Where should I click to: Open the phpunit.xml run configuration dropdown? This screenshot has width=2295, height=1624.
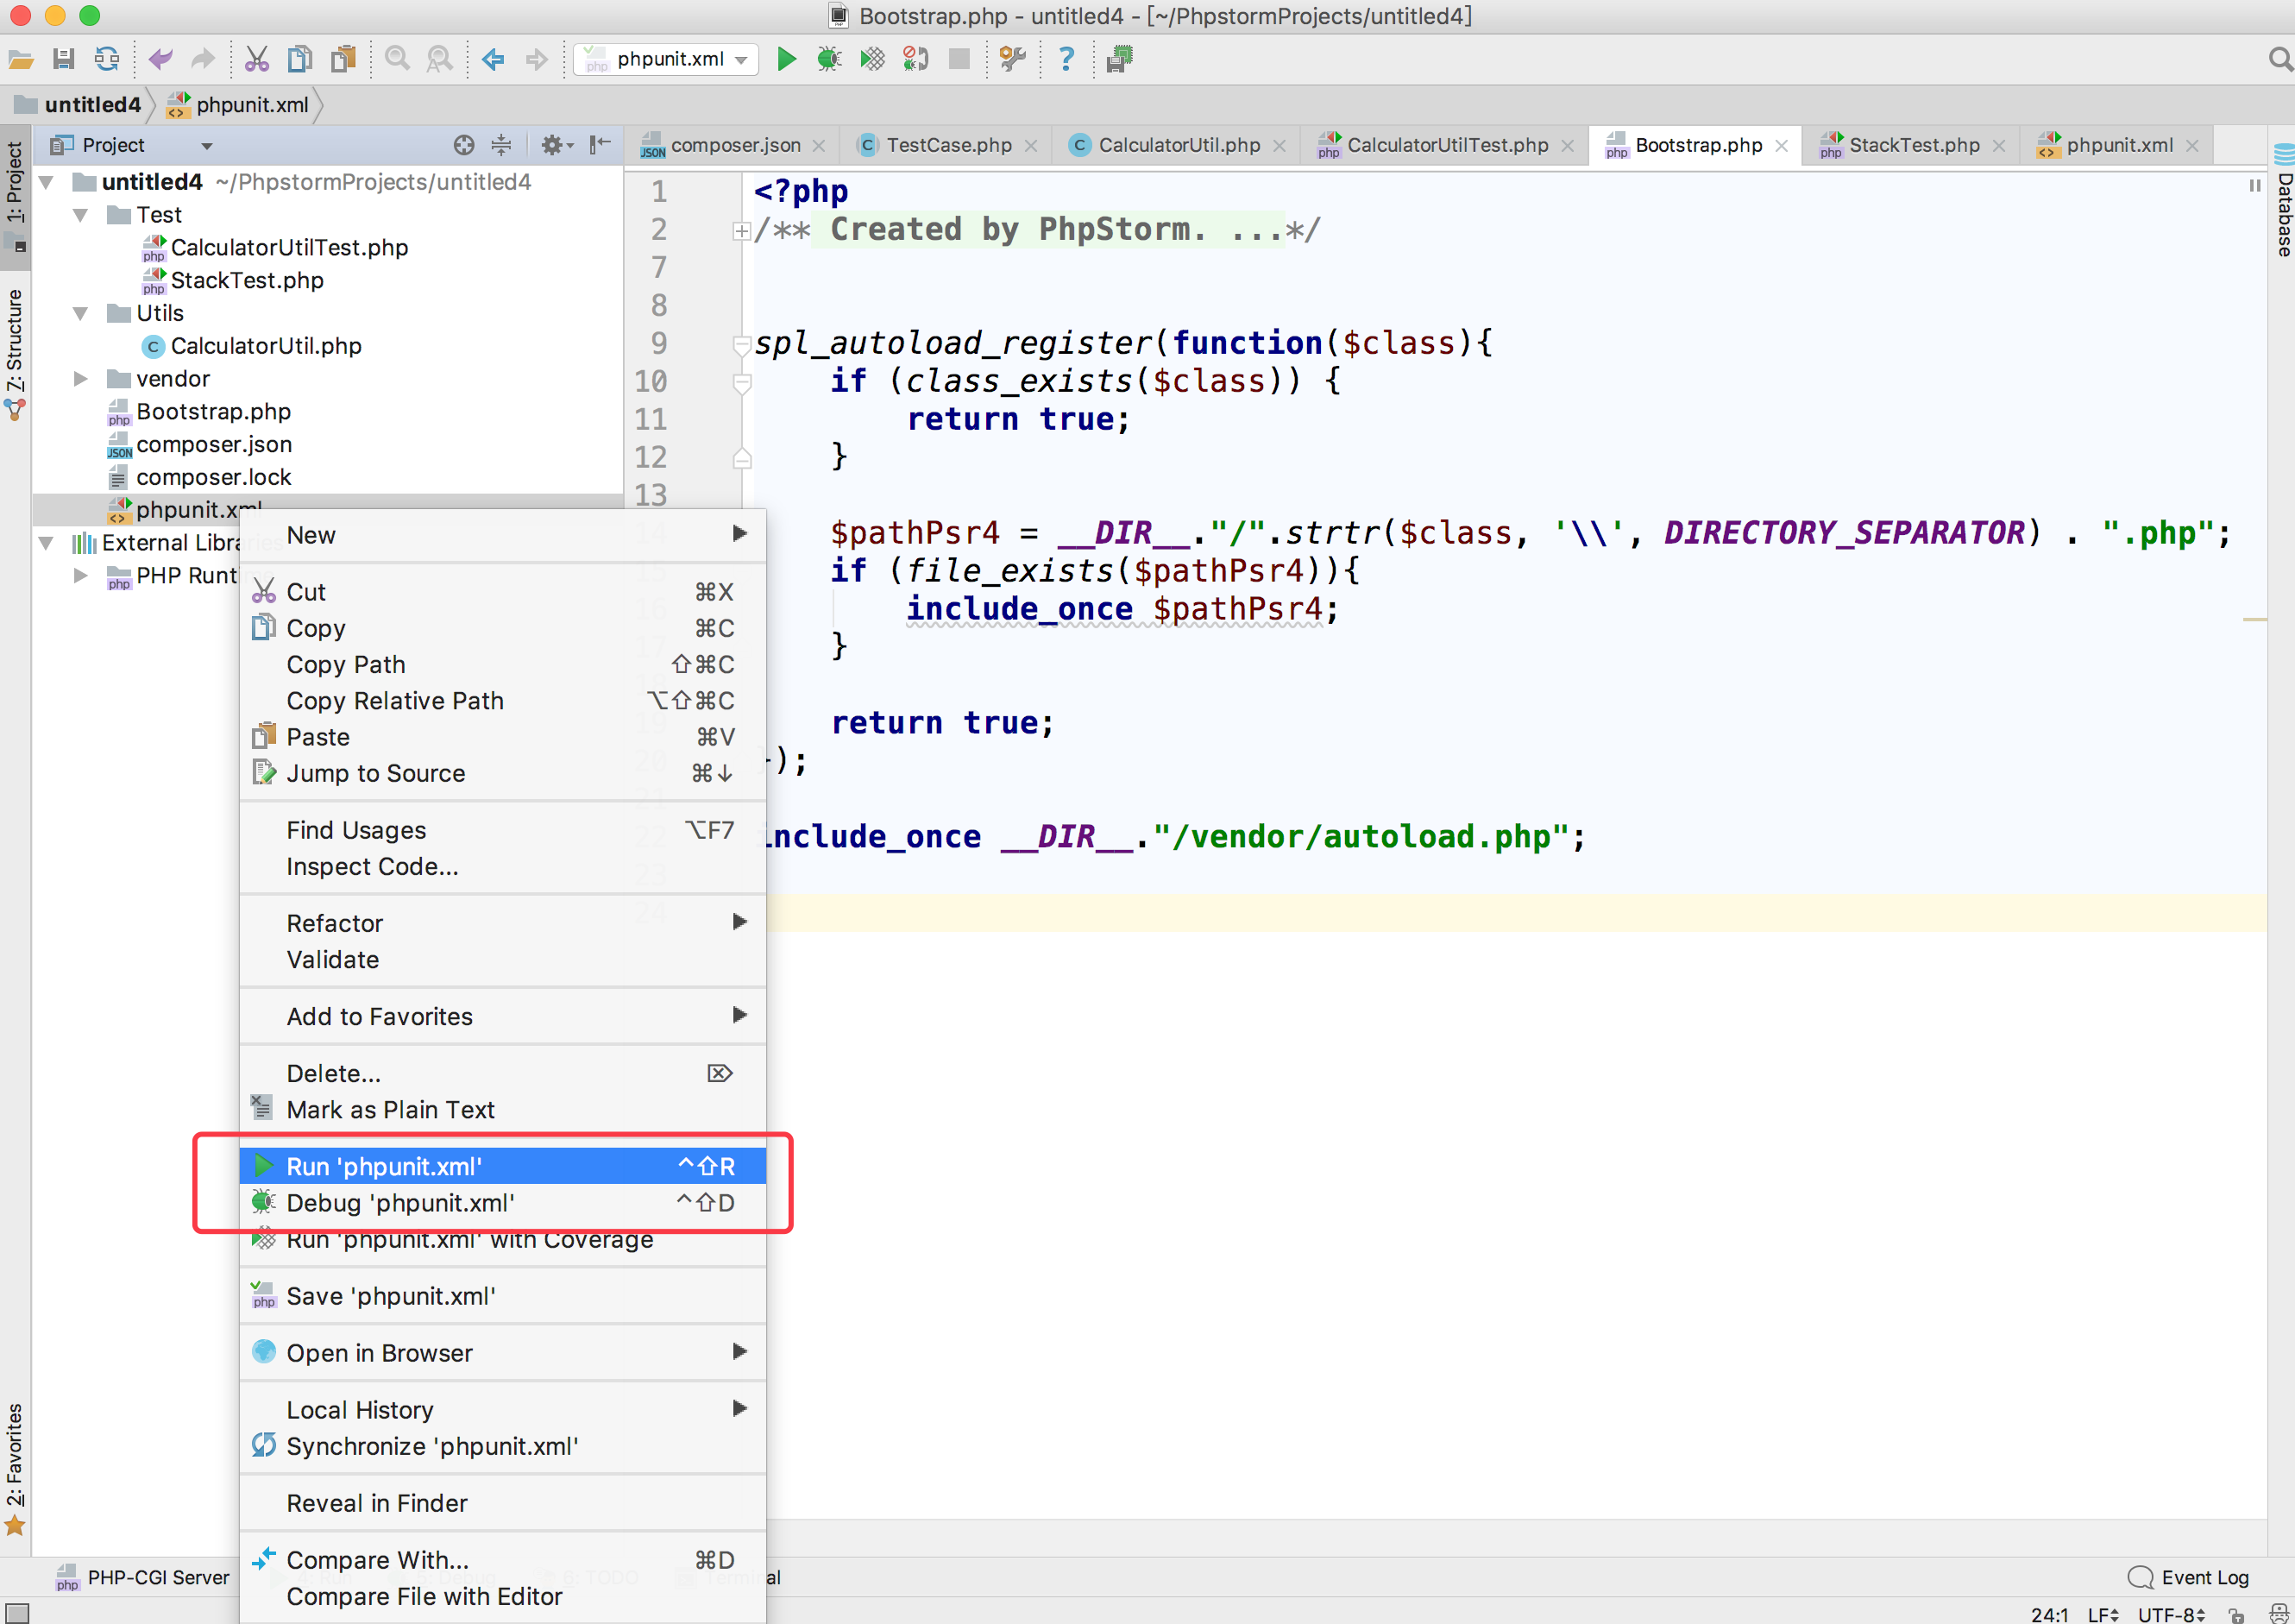(x=668, y=60)
